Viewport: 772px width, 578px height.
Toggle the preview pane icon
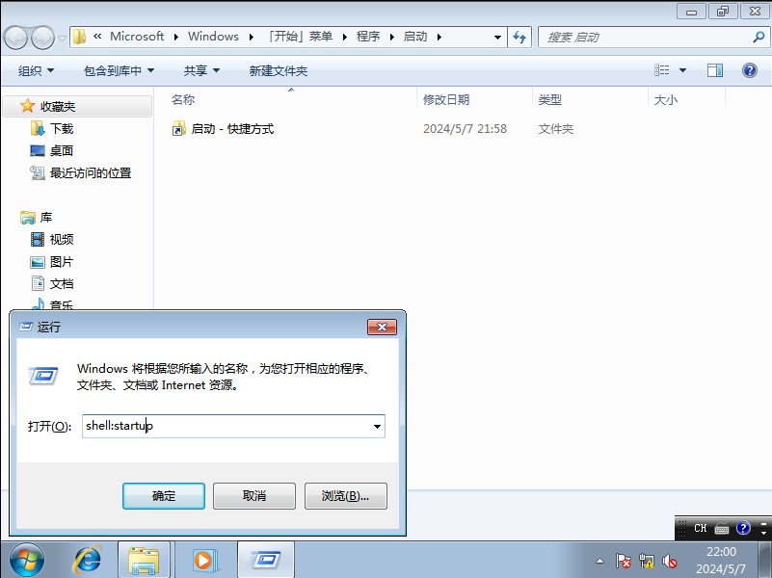point(715,70)
